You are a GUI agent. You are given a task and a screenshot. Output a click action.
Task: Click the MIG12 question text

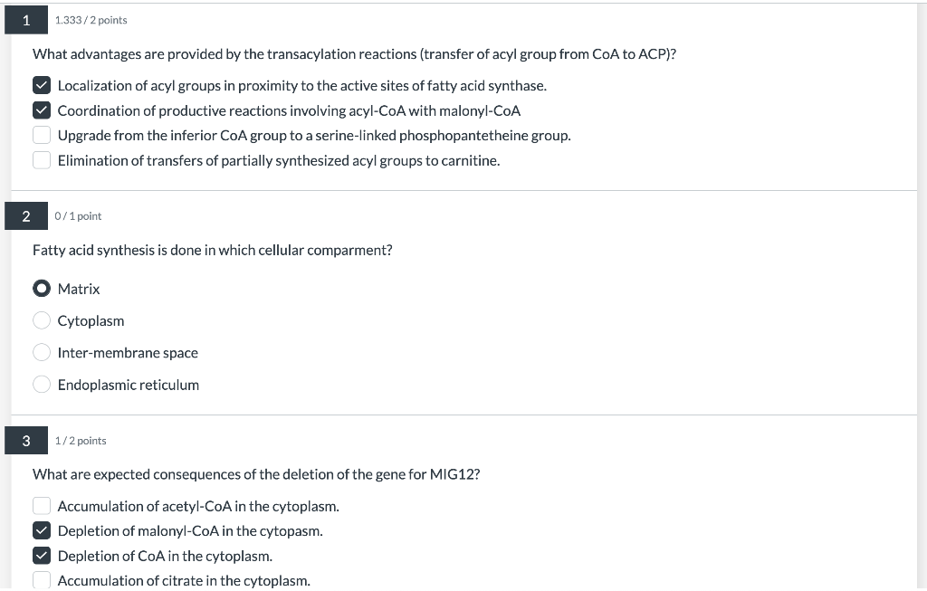256,473
